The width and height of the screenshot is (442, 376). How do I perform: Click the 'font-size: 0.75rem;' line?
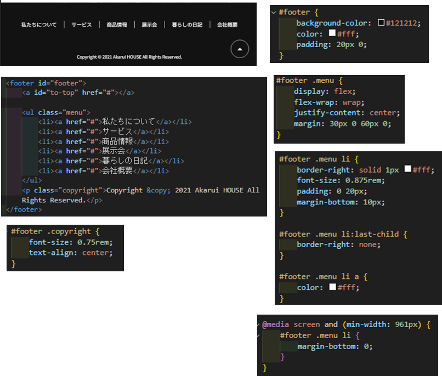point(71,242)
